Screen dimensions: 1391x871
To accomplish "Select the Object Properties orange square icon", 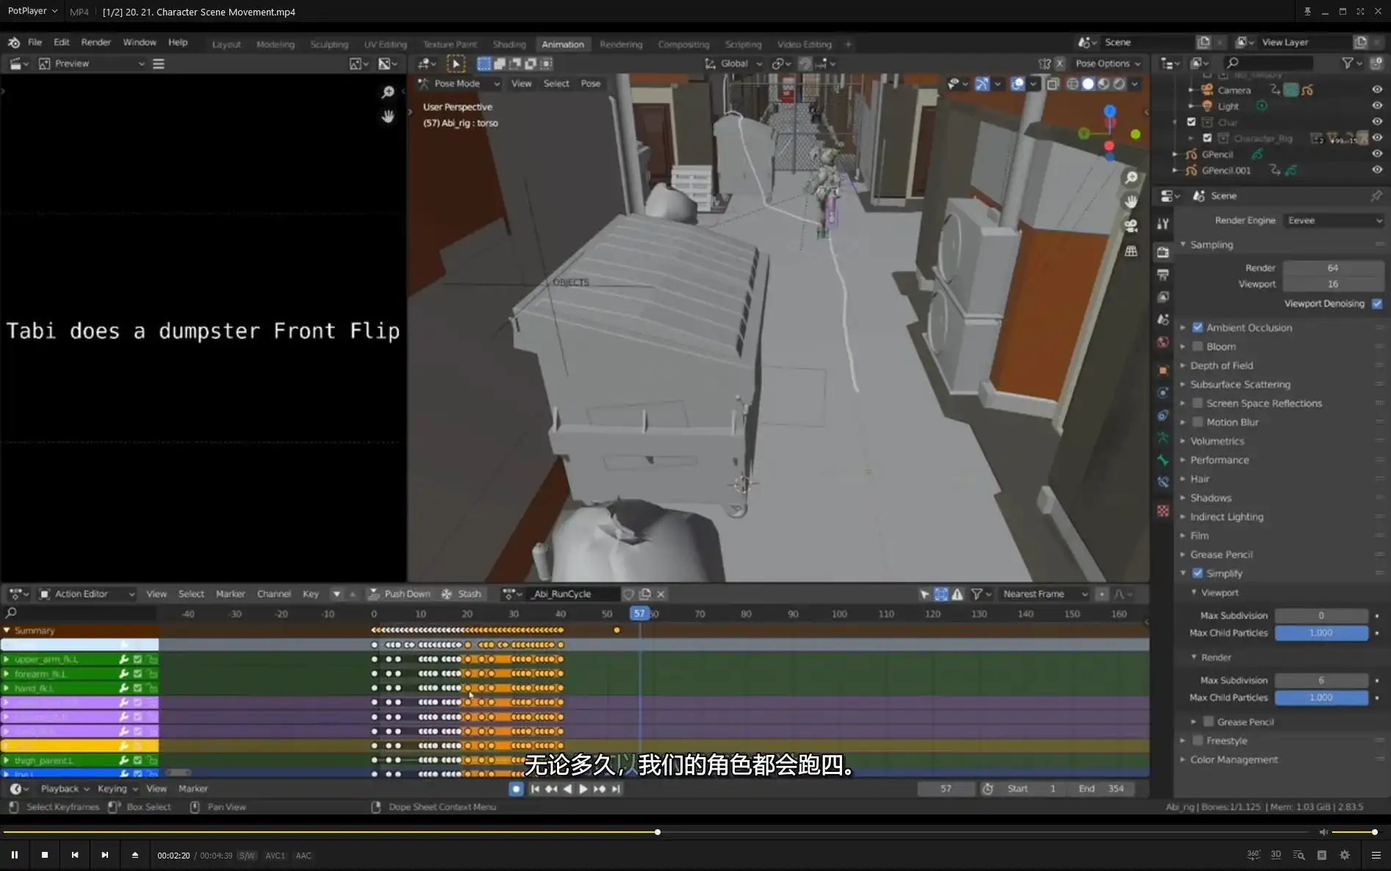I will (x=1163, y=369).
